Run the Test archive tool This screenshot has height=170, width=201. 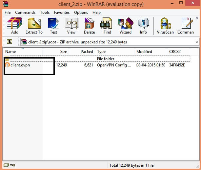click(53, 26)
